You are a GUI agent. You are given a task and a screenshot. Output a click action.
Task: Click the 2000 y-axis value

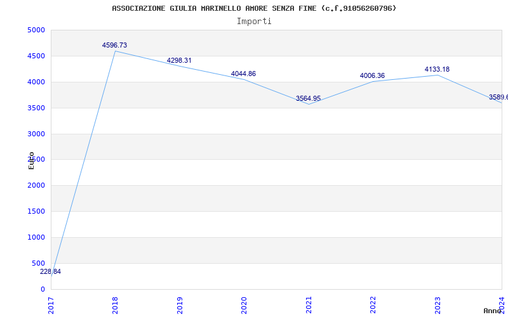[x=36, y=186]
